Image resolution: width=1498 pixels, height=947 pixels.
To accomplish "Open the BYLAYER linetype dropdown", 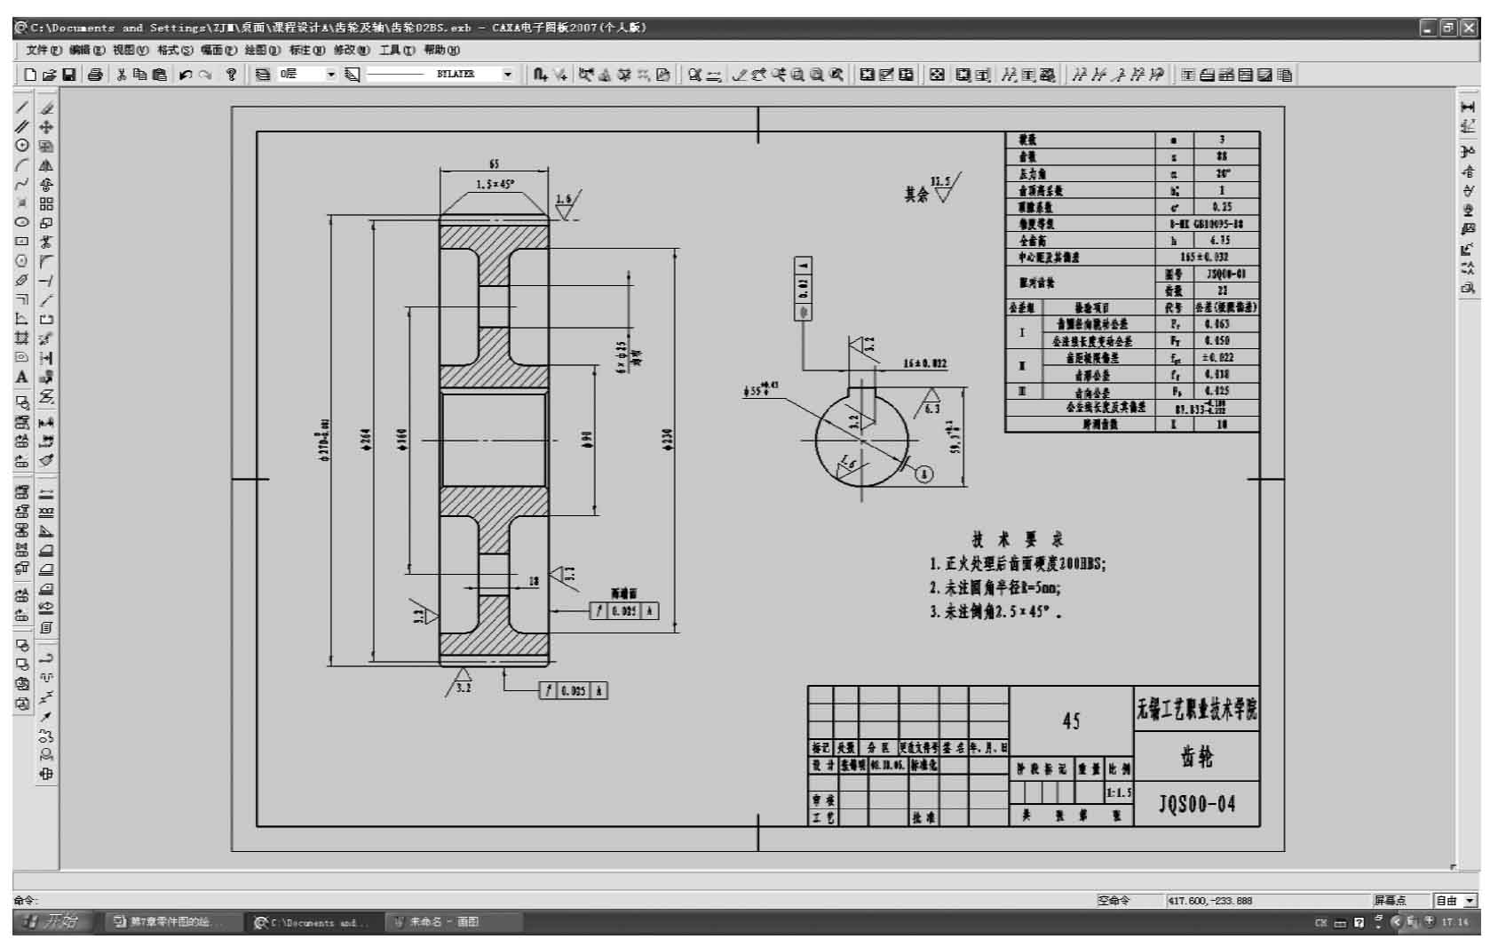I will (x=508, y=76).
